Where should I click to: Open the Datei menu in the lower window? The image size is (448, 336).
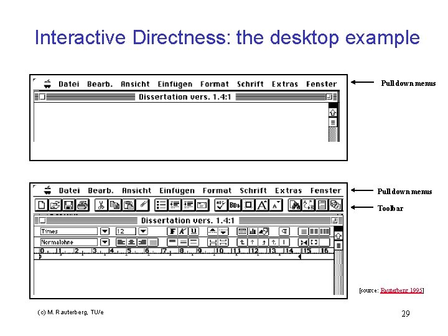click(69, 190)
